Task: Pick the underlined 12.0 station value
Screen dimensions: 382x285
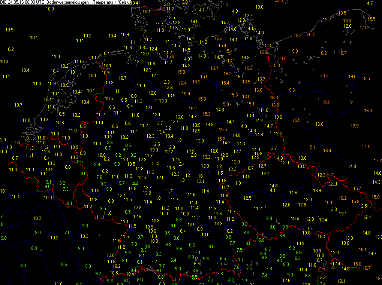Action: pos(333,184)
